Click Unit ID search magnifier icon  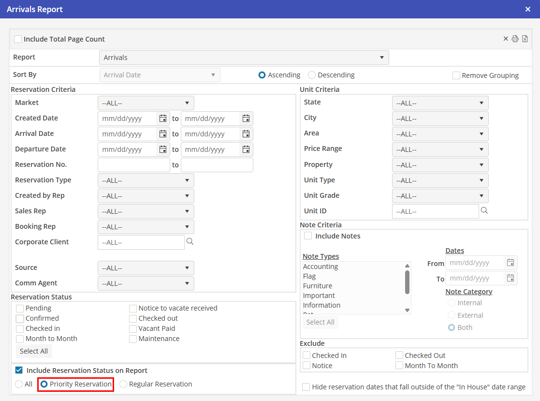(484, 211)
